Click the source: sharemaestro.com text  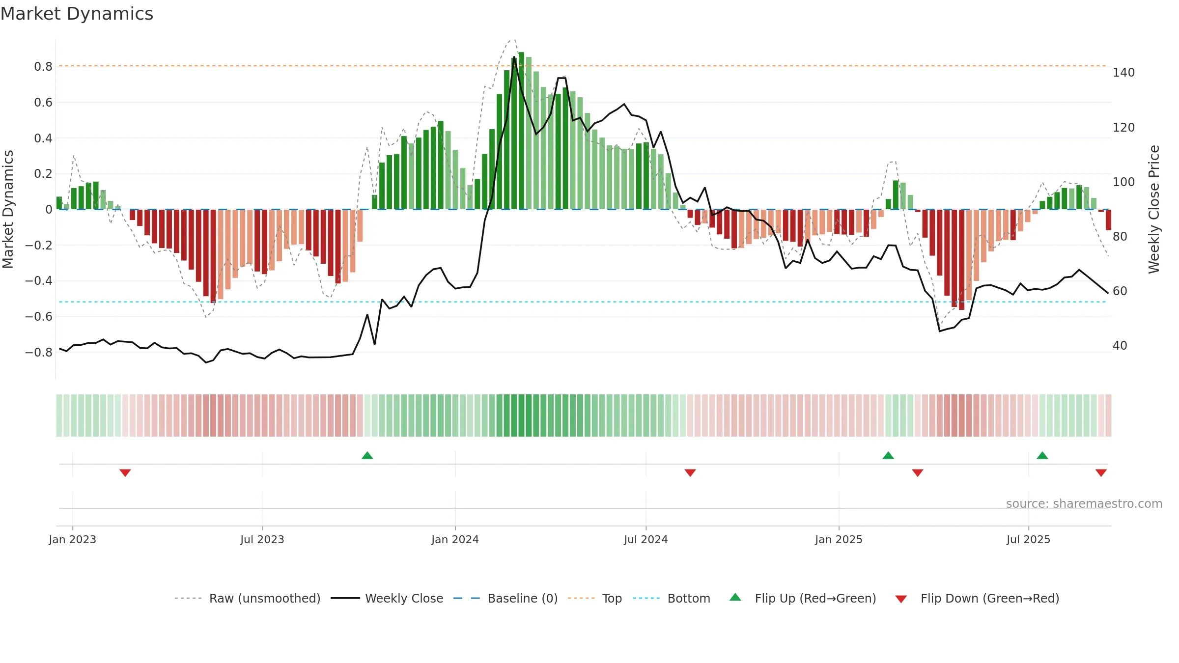[1084, 503]
